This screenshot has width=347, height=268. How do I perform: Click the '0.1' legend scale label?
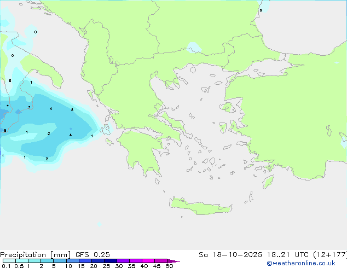click(x=6, y=266)
